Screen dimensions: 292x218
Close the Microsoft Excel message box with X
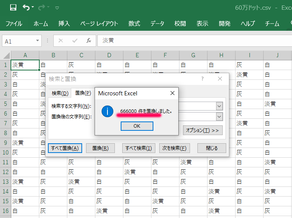172,93
